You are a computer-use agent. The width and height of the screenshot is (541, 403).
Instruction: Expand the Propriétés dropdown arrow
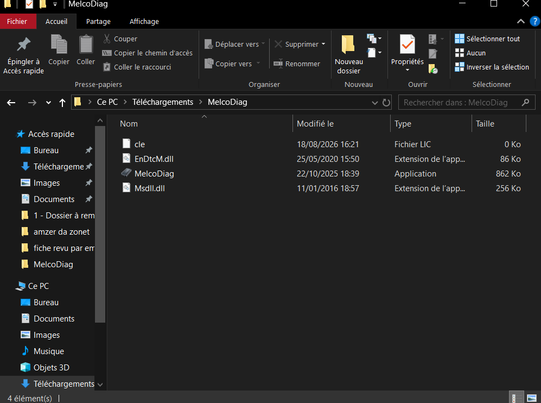point(408,70)
